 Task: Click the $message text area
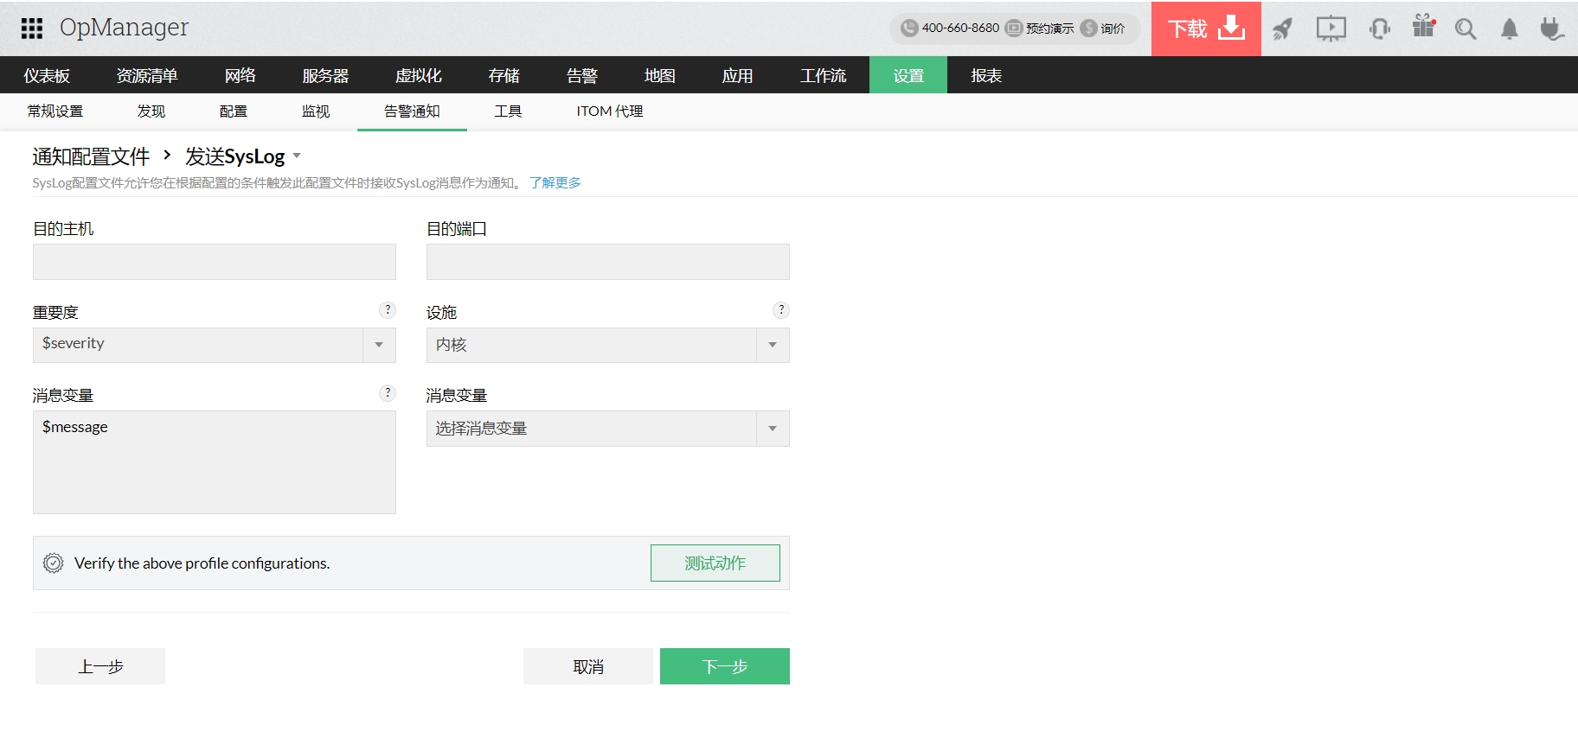pyautogui.click(x=215, y=462)
